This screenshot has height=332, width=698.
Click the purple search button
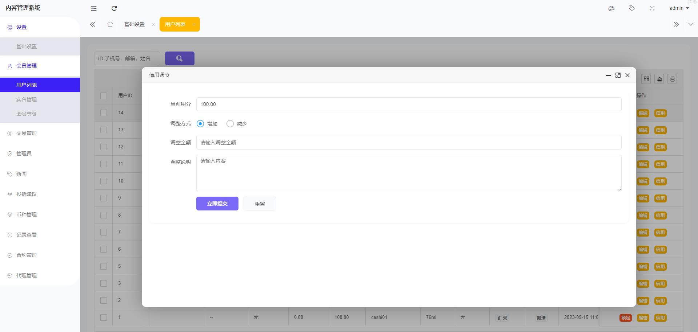(x=180, y=58)
